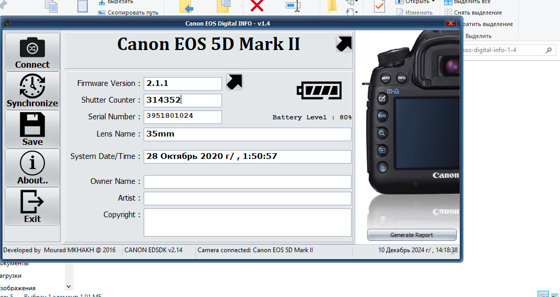
Task: Click the Lens Name field
Action: click(247, 134)
